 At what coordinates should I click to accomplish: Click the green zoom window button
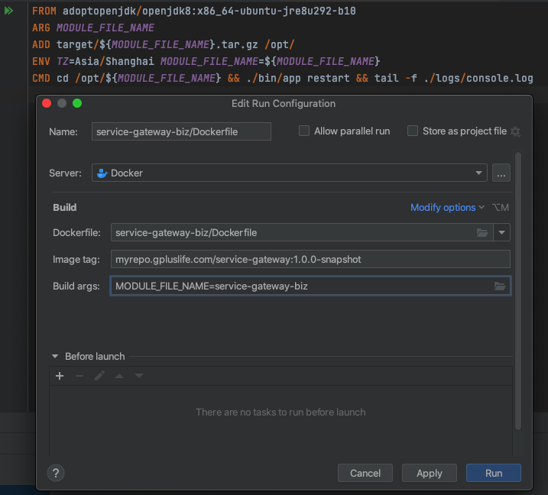point(77,103)
